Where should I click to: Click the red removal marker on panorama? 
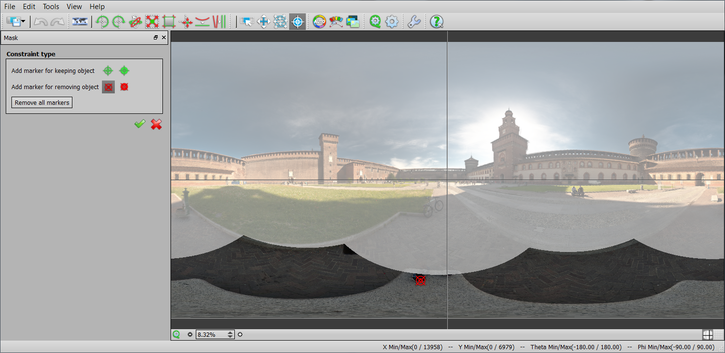point(420,280)
